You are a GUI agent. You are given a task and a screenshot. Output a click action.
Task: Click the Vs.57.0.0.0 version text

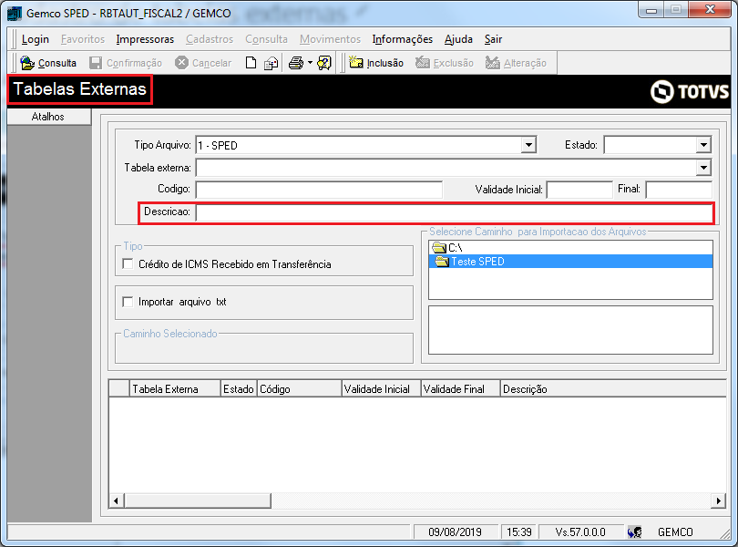pyautogui.click(x=580, y=532)
